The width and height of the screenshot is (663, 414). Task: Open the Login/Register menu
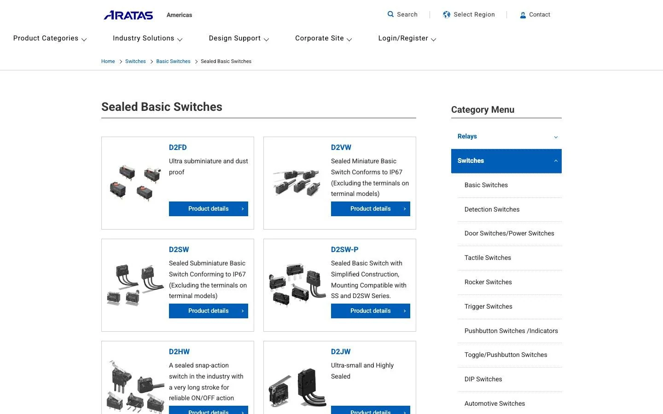[407, 39]
